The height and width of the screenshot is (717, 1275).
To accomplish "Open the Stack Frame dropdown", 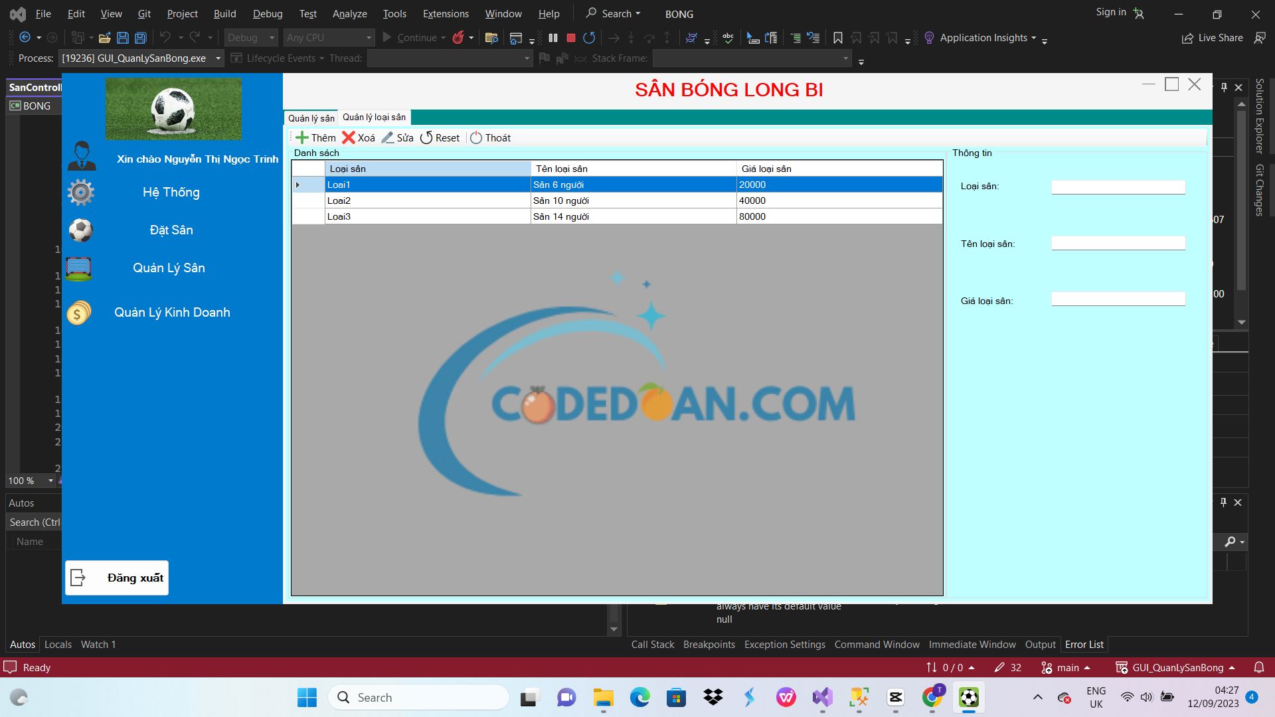I will pyautogui.click(x=752, y=58).
